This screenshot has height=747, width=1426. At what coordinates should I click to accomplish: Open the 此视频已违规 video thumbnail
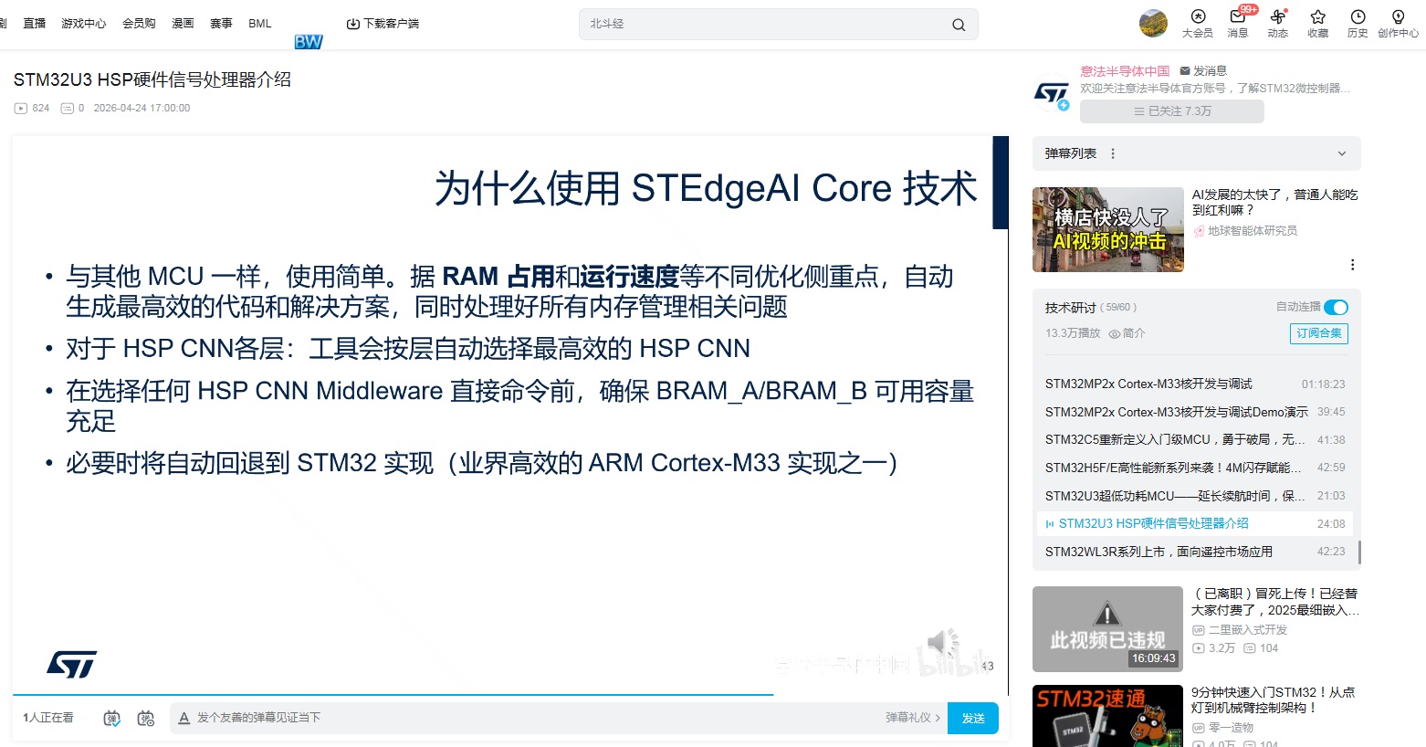(x=1107, y=629)
